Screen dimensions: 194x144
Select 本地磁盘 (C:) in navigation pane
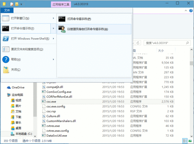point(24,134)
